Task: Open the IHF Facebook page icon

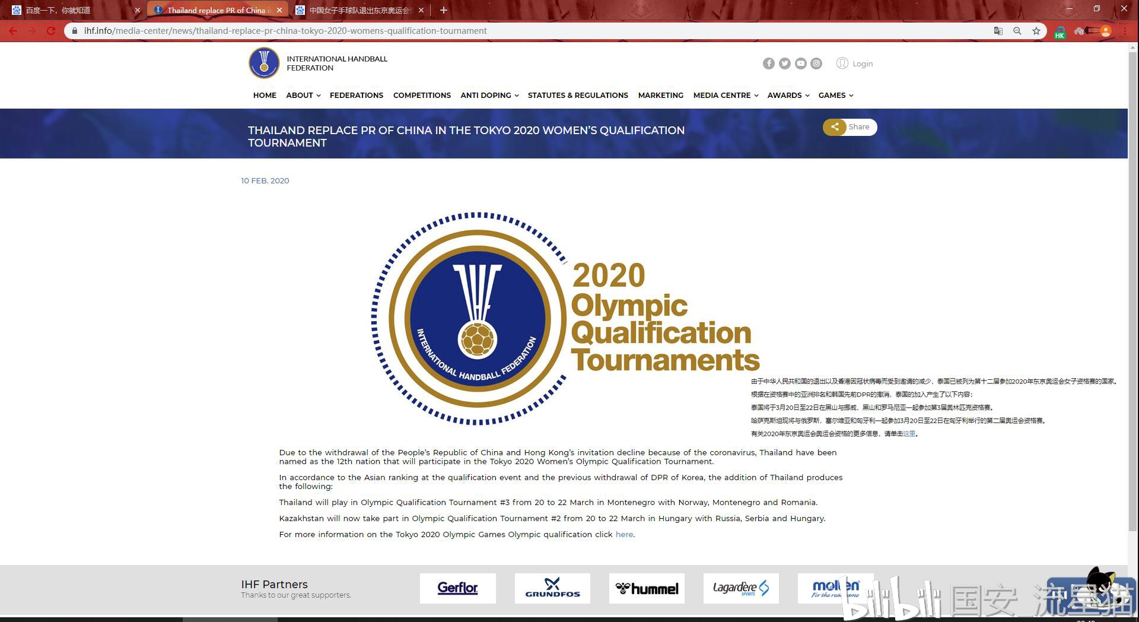Action: pos(768,64)
